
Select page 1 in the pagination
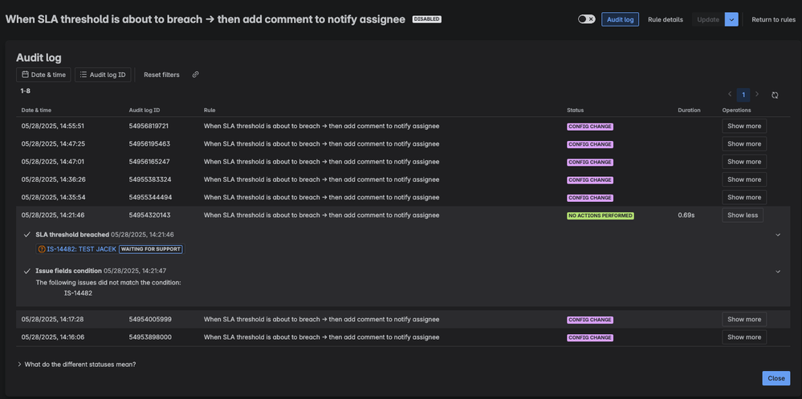743,95
